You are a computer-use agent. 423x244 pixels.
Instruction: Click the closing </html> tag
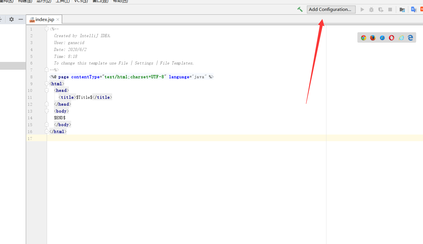58,131
